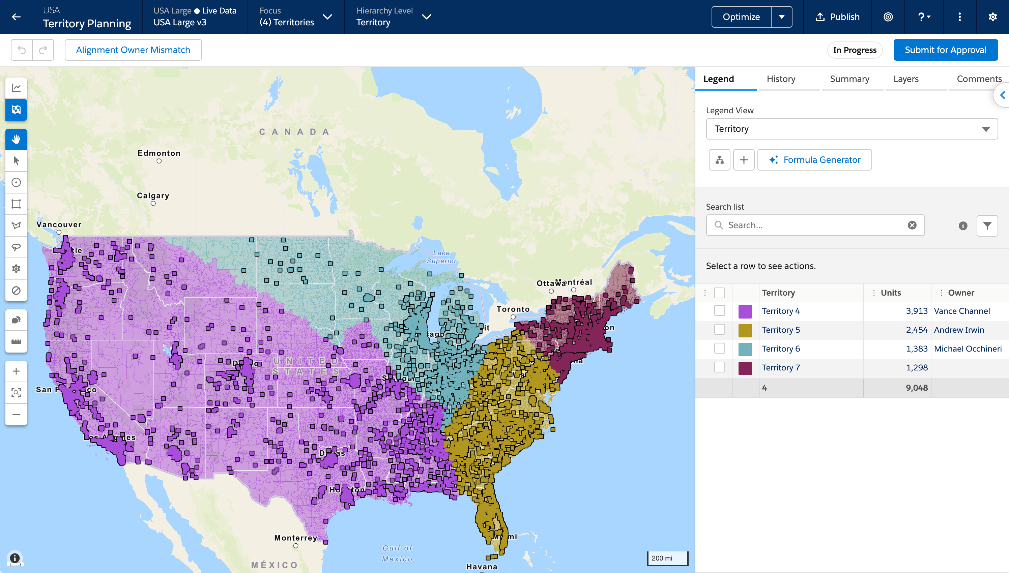Image resolution: width=1009 pixels, height=573 pixels.
Task: Choose the circle selection tool
Action: 16,182
